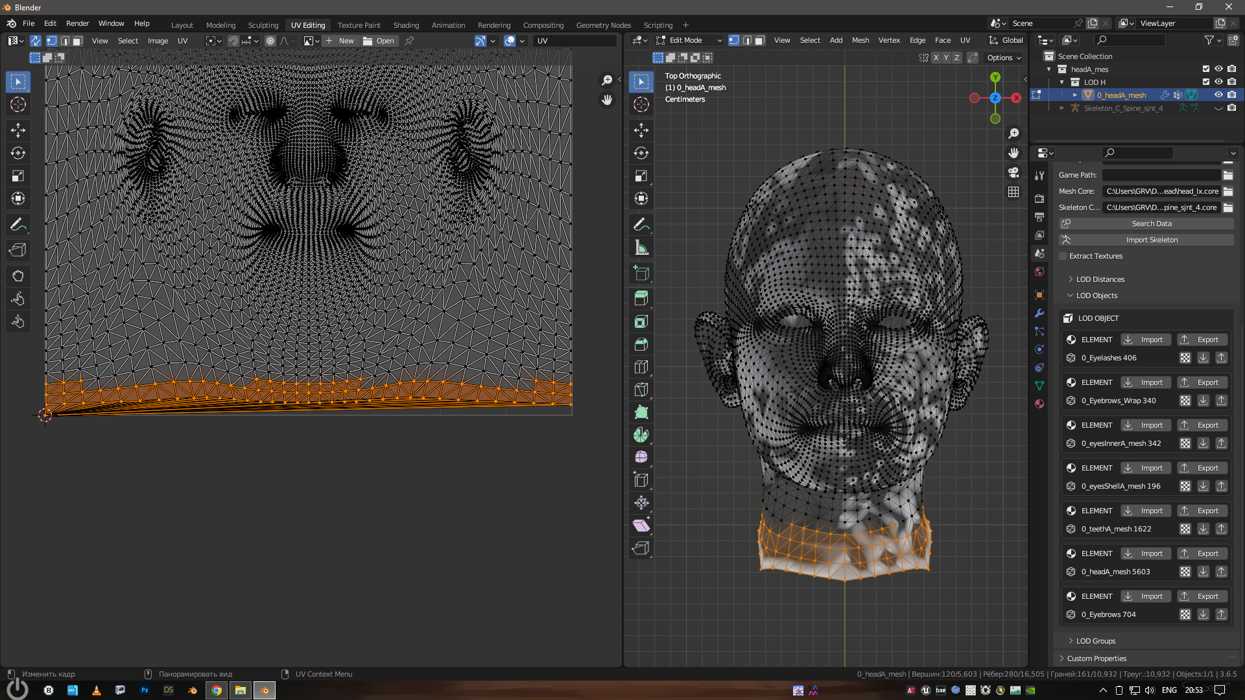Toggle visibility of headA_mes collection
Viewport: 1245px width, 700px height.
tap(1218, 69)
